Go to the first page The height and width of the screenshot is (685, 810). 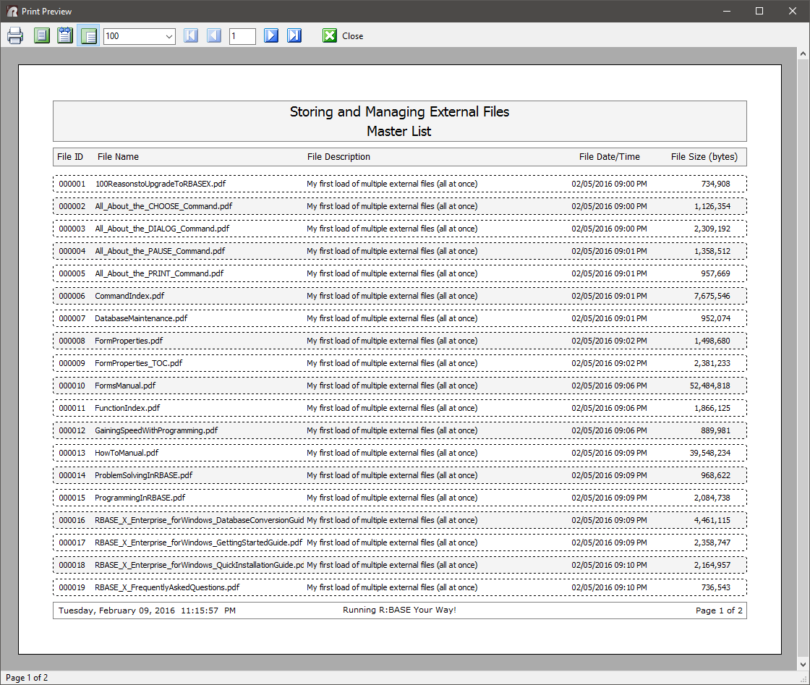click(x=191, y=35)
